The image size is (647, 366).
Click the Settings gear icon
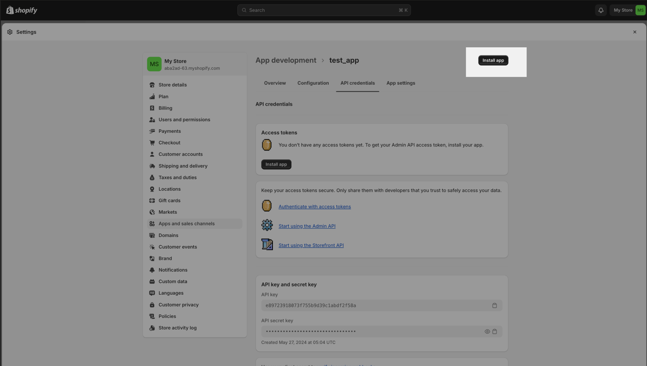pyautogui.click(x=10, y=32)
